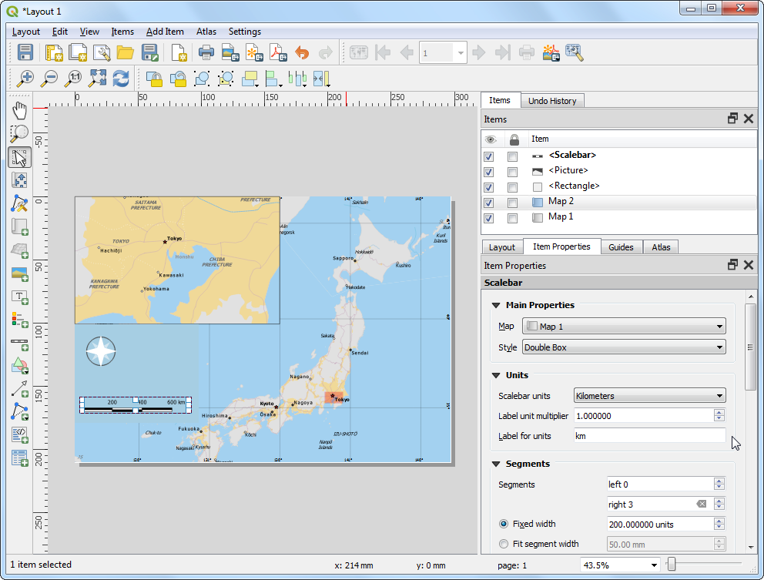
Task: Select the Fit segment width radio button
Action: (x=504, y=544)
